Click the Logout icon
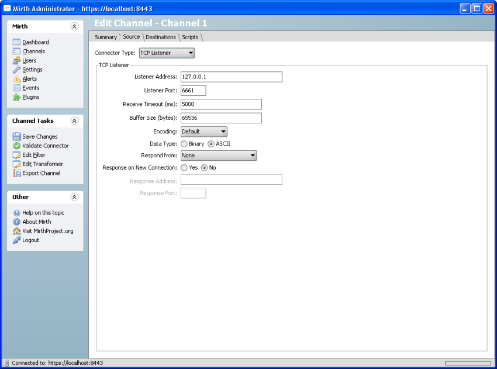The width and height of the screenshot is (497, 369). click(x=16, y=240)
